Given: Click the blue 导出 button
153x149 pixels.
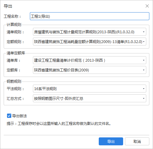Looking at the screenshot, I should (111, 141).
